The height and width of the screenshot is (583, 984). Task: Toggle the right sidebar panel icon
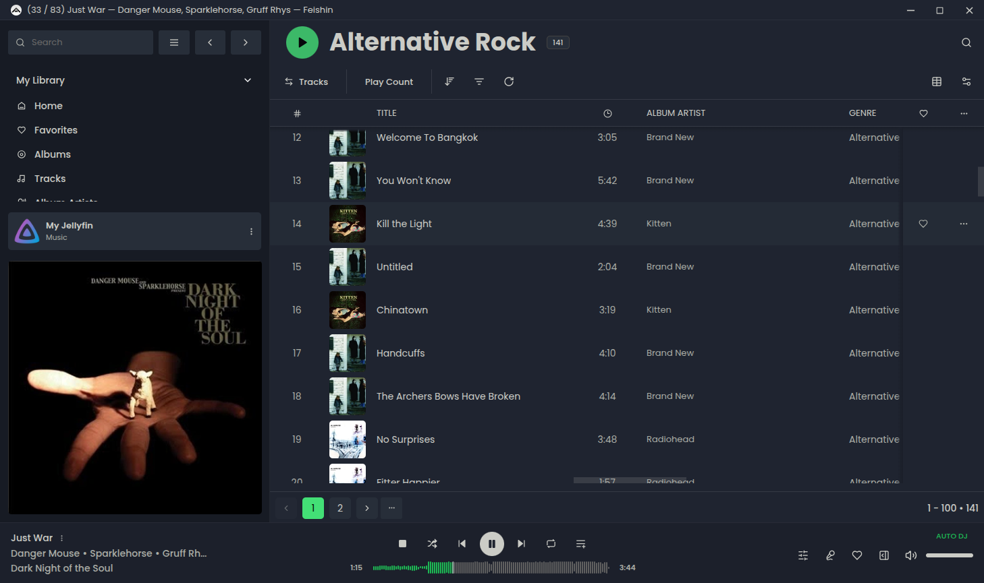[884, 555]
